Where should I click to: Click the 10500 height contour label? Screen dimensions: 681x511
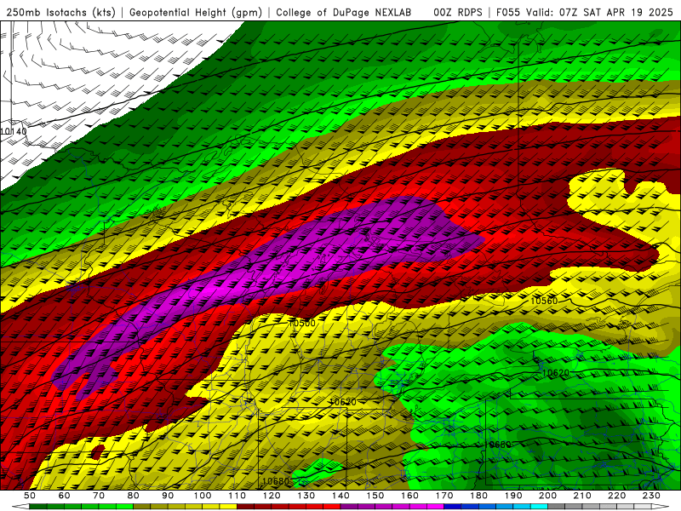click(x=303, y=324)
